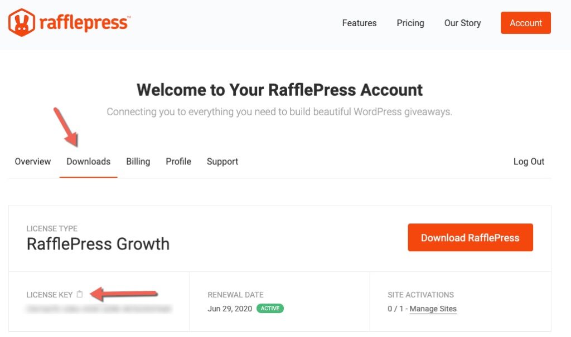The width and height of the screenshot is (571, 337).
Task: Click the green ACTIVE status badge
Action: point(270,308)
